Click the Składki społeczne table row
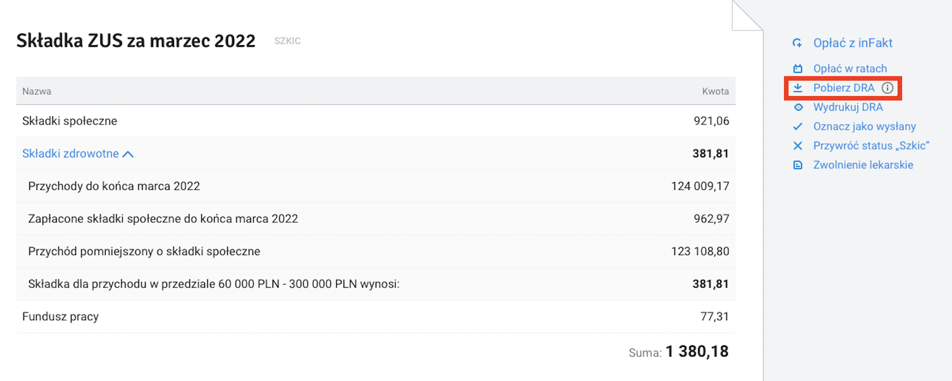 375,121
